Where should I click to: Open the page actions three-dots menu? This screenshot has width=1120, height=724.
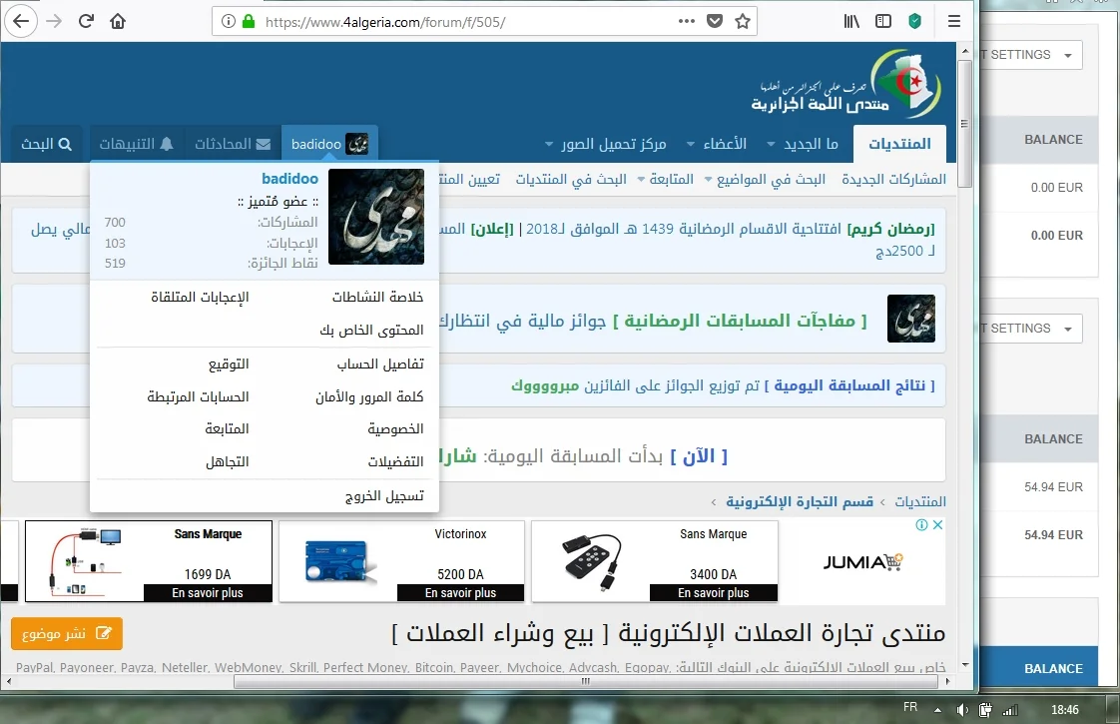click(686, 21)
